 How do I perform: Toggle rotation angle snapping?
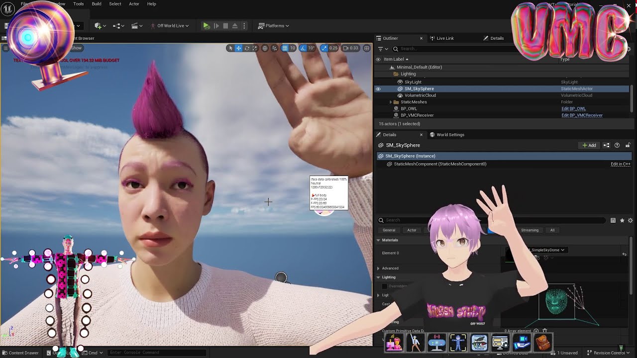click(303, 48)
